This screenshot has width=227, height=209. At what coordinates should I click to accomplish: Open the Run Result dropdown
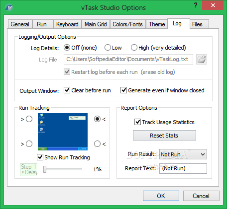[183, 154]
